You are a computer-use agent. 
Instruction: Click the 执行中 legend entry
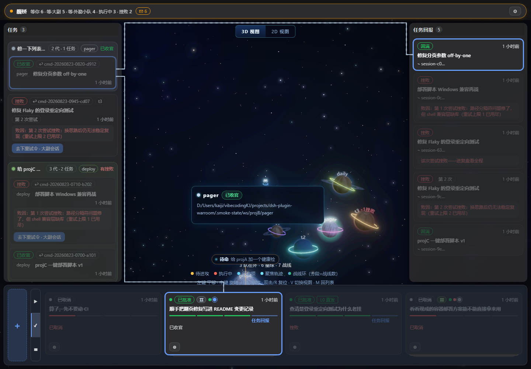[223, 273]
